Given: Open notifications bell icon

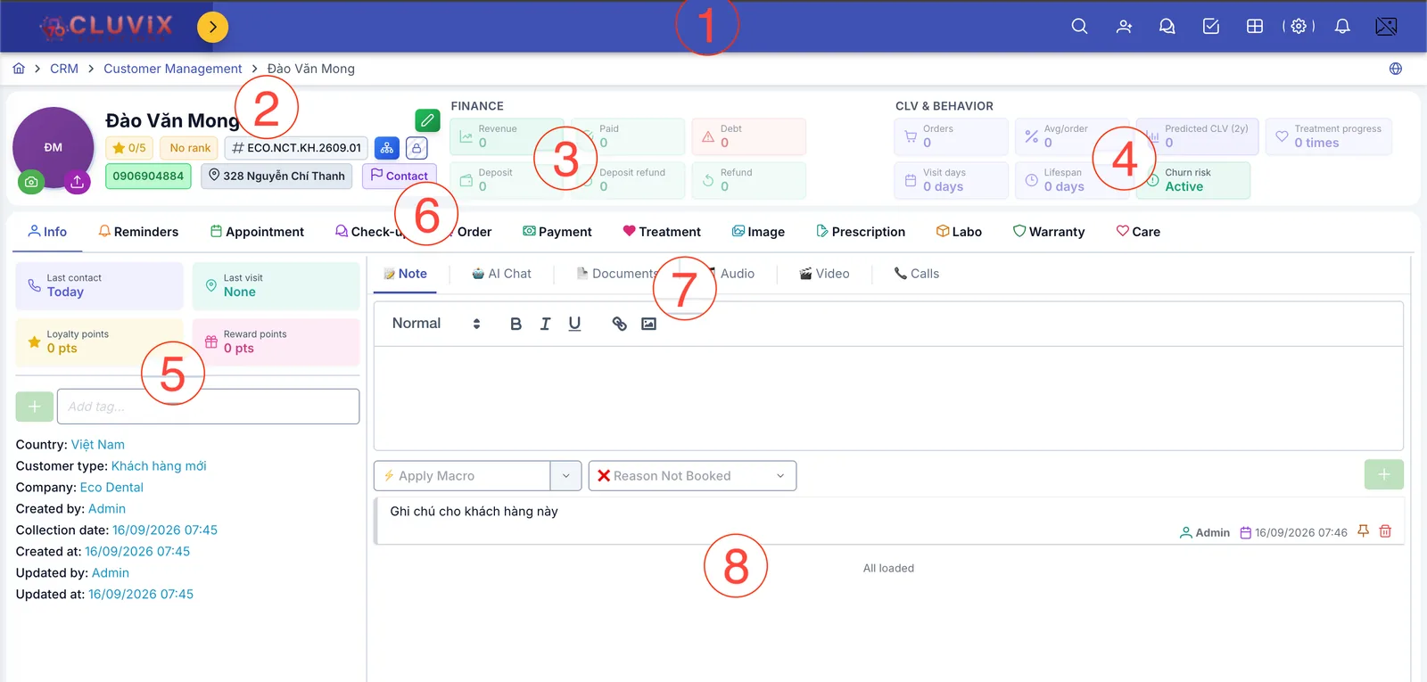Looking at the screenshot, I should coord(1342,26).
